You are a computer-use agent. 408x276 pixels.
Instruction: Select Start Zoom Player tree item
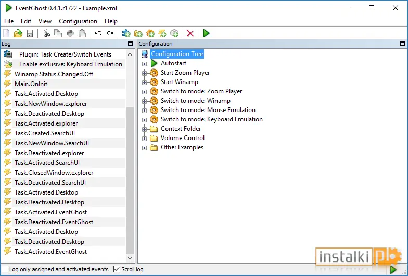point(185,73)
